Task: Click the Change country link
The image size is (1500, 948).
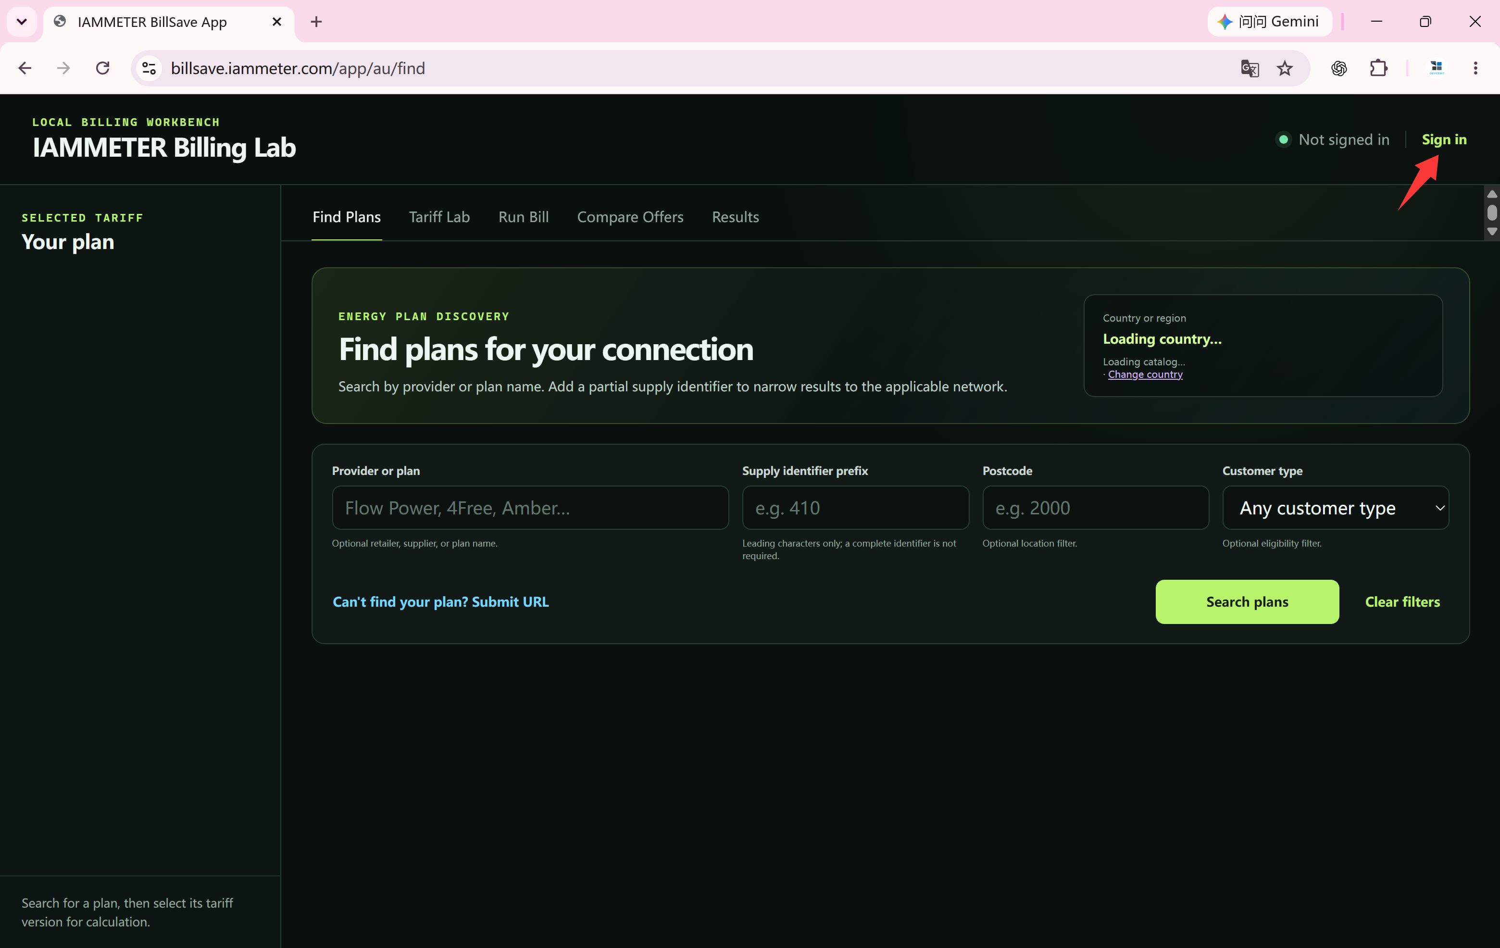Action: 1145,374
